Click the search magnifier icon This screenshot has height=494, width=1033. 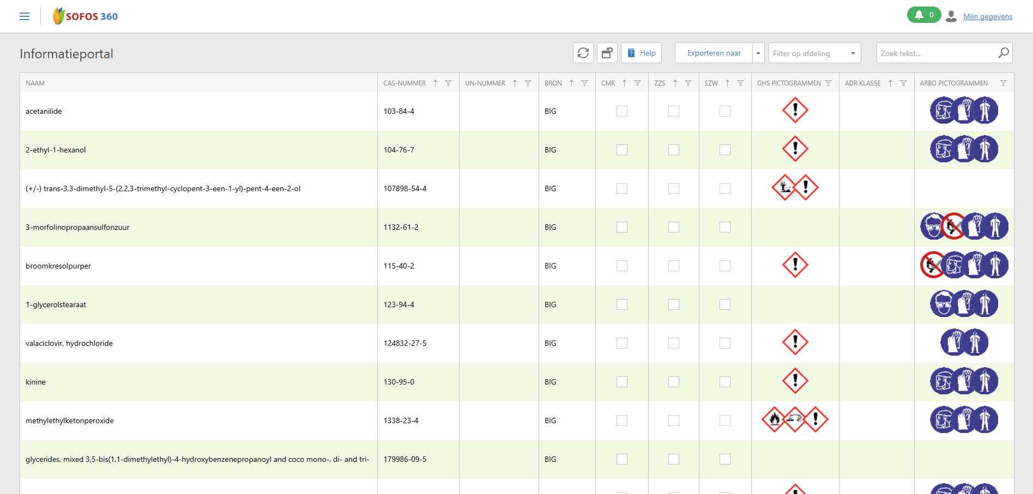pyautogui.click(x=1003, y=53)
